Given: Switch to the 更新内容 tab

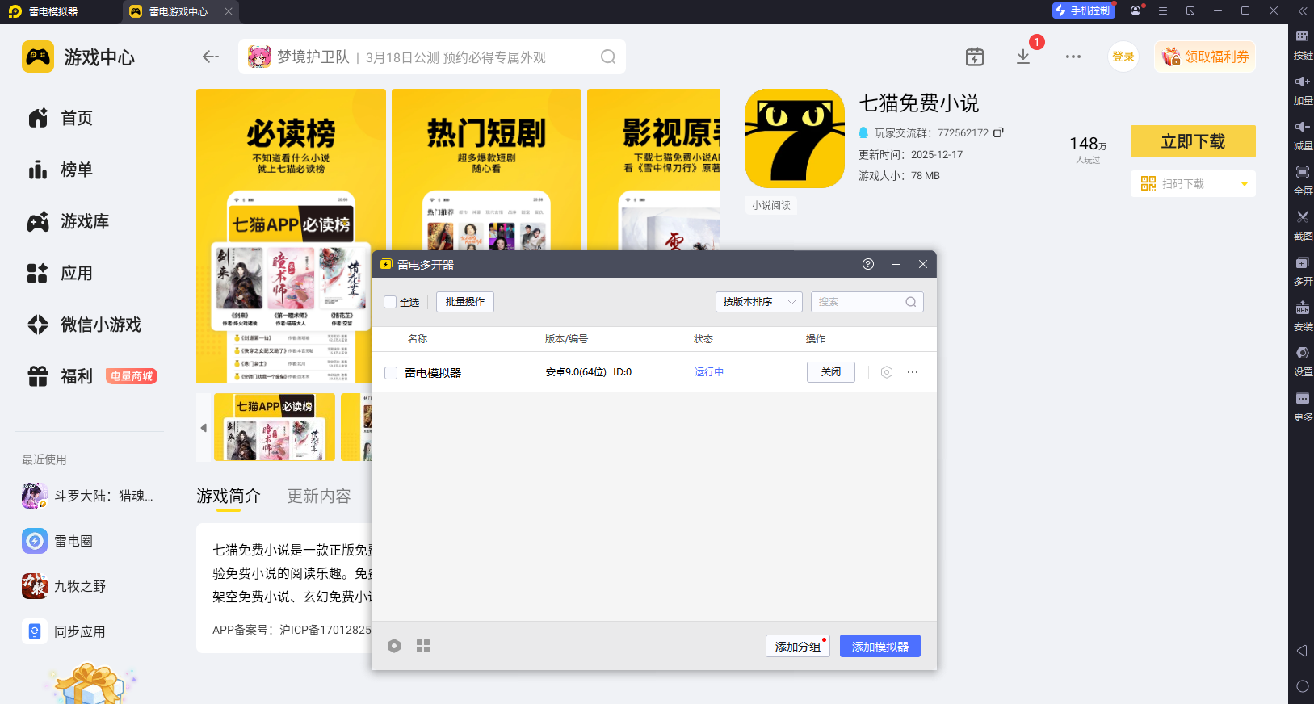Looking at the screenshot, I should pyautogui.click(x=319, y=496).
